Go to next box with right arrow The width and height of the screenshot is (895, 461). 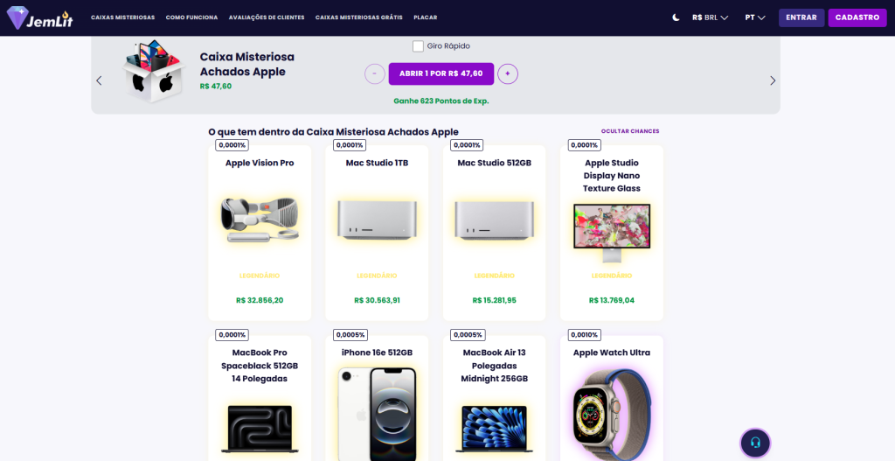[773, 80]
